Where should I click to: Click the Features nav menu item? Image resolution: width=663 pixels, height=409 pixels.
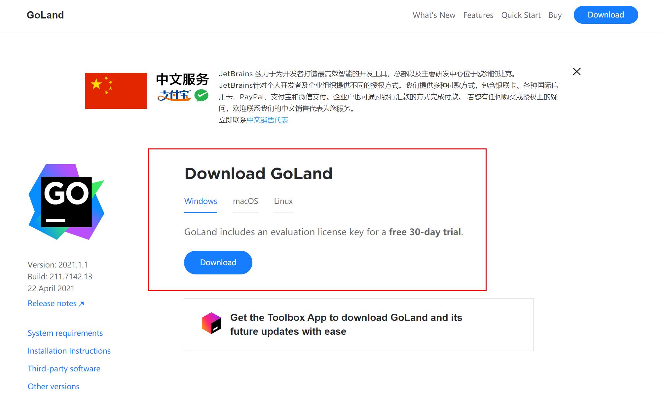tap(478, 15)
